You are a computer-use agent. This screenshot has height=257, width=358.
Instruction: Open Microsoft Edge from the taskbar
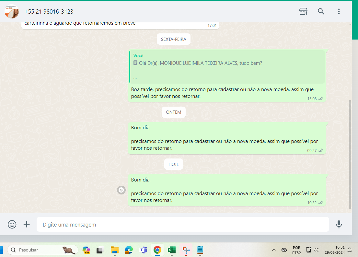pyautogui.click(x=129, y=250)
